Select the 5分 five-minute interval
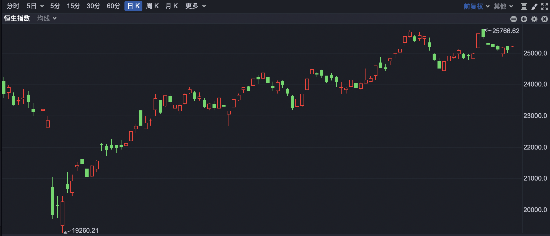The height and width of the screenshot is (236, 550). [x=55, y=6]
